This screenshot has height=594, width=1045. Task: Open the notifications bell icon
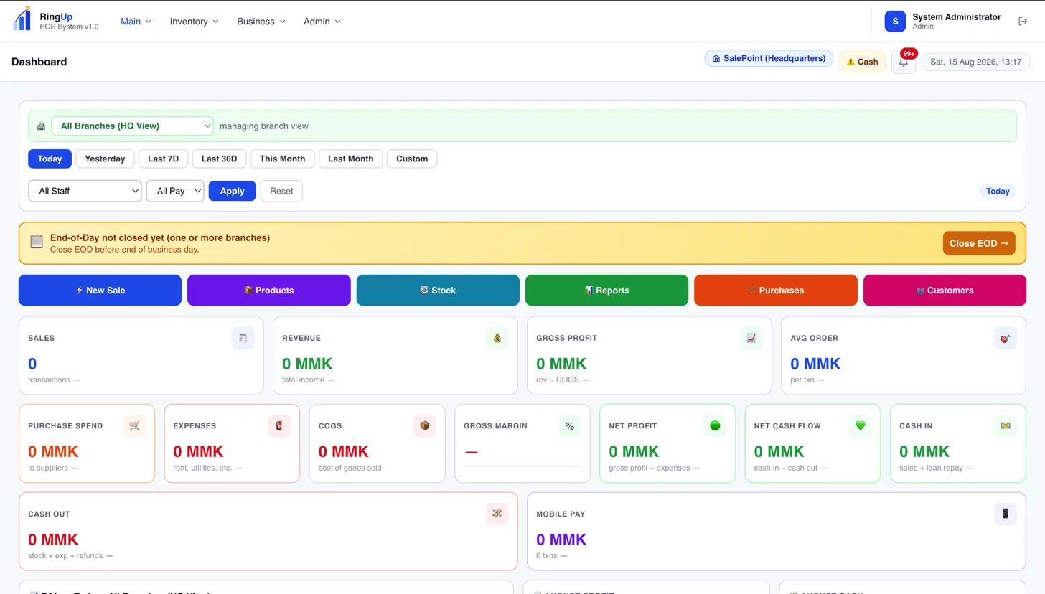click(x=904, y=62)
